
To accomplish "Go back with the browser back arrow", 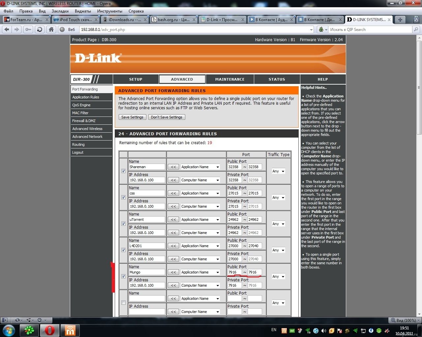I will coord(7,30).
